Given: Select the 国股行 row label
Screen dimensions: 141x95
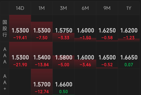Looking at the screenshot, I should (5, 28).
